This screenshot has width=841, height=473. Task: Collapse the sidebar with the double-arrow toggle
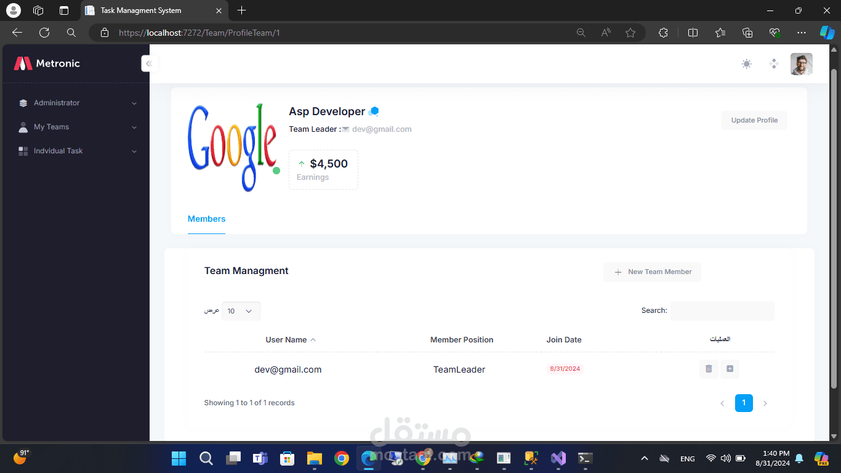pos(149,63)
